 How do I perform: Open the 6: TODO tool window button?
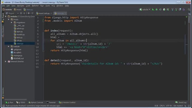[x=21, y=103]
